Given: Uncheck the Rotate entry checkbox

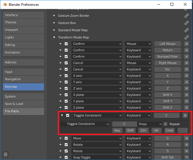Looking at the screenshot, I should pyautogui.click(x=66, y=145).
